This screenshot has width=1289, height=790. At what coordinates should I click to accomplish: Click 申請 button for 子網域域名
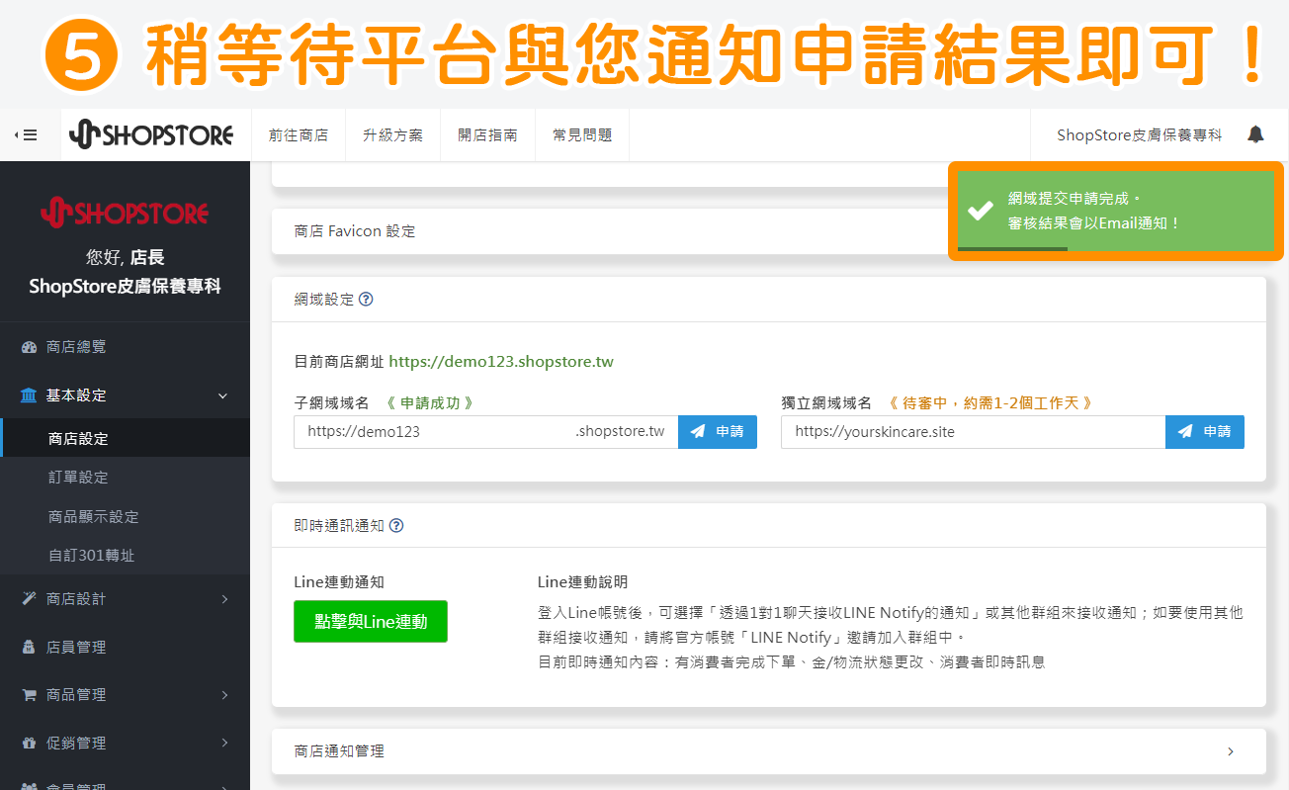pos(718,432)
